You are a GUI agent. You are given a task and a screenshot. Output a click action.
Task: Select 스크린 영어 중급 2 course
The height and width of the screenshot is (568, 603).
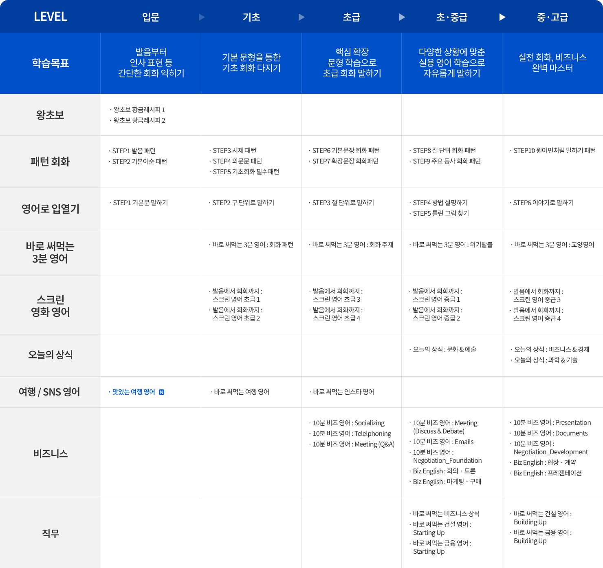point(437,314)
